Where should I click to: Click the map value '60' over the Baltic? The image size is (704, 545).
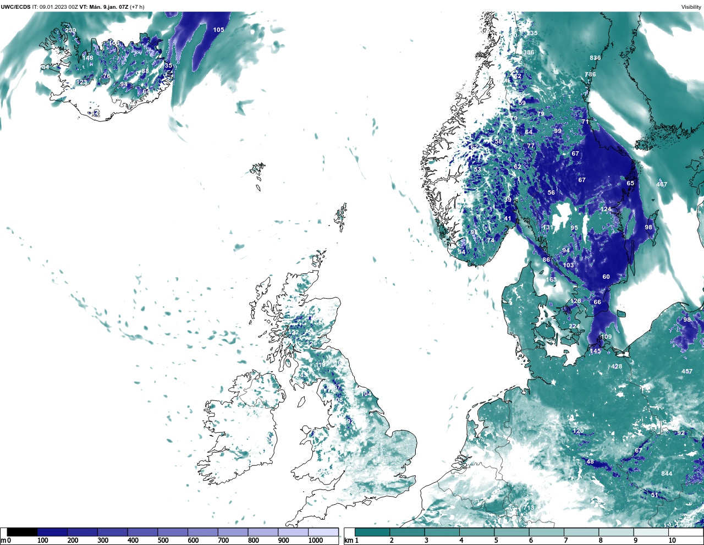[x=606, y=277]
